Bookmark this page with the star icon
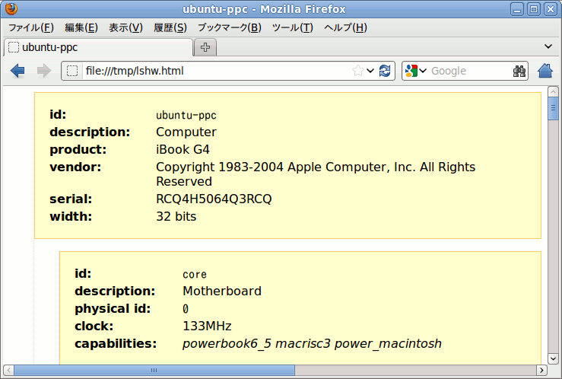The width and height of the screenshot is (562, 379). [357, 71]
